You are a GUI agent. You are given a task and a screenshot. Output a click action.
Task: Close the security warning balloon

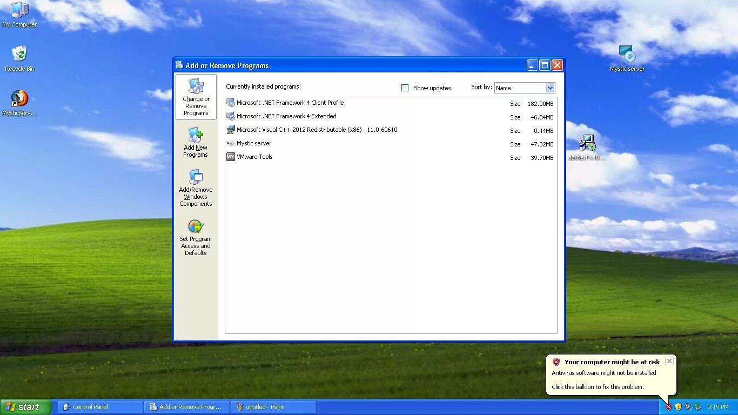point(669,361)
